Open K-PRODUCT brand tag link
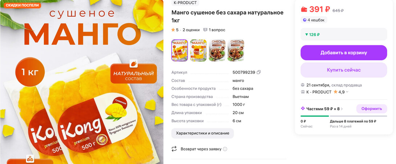Screen dimensions: 396x164 click(185, 3)
